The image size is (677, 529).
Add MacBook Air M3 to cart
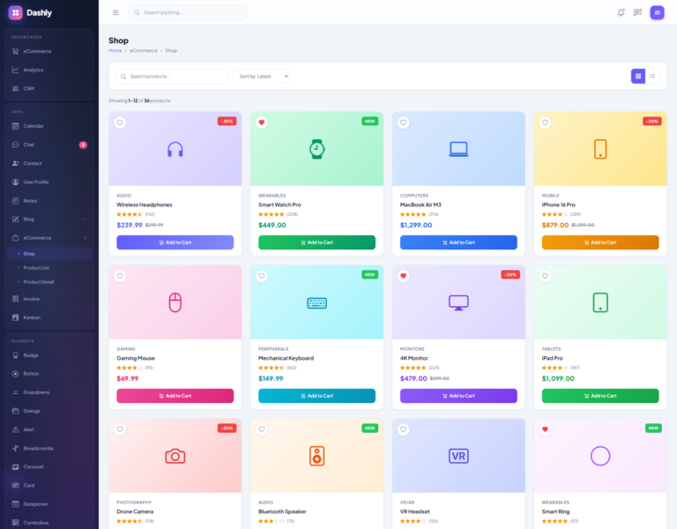(458, 242)
